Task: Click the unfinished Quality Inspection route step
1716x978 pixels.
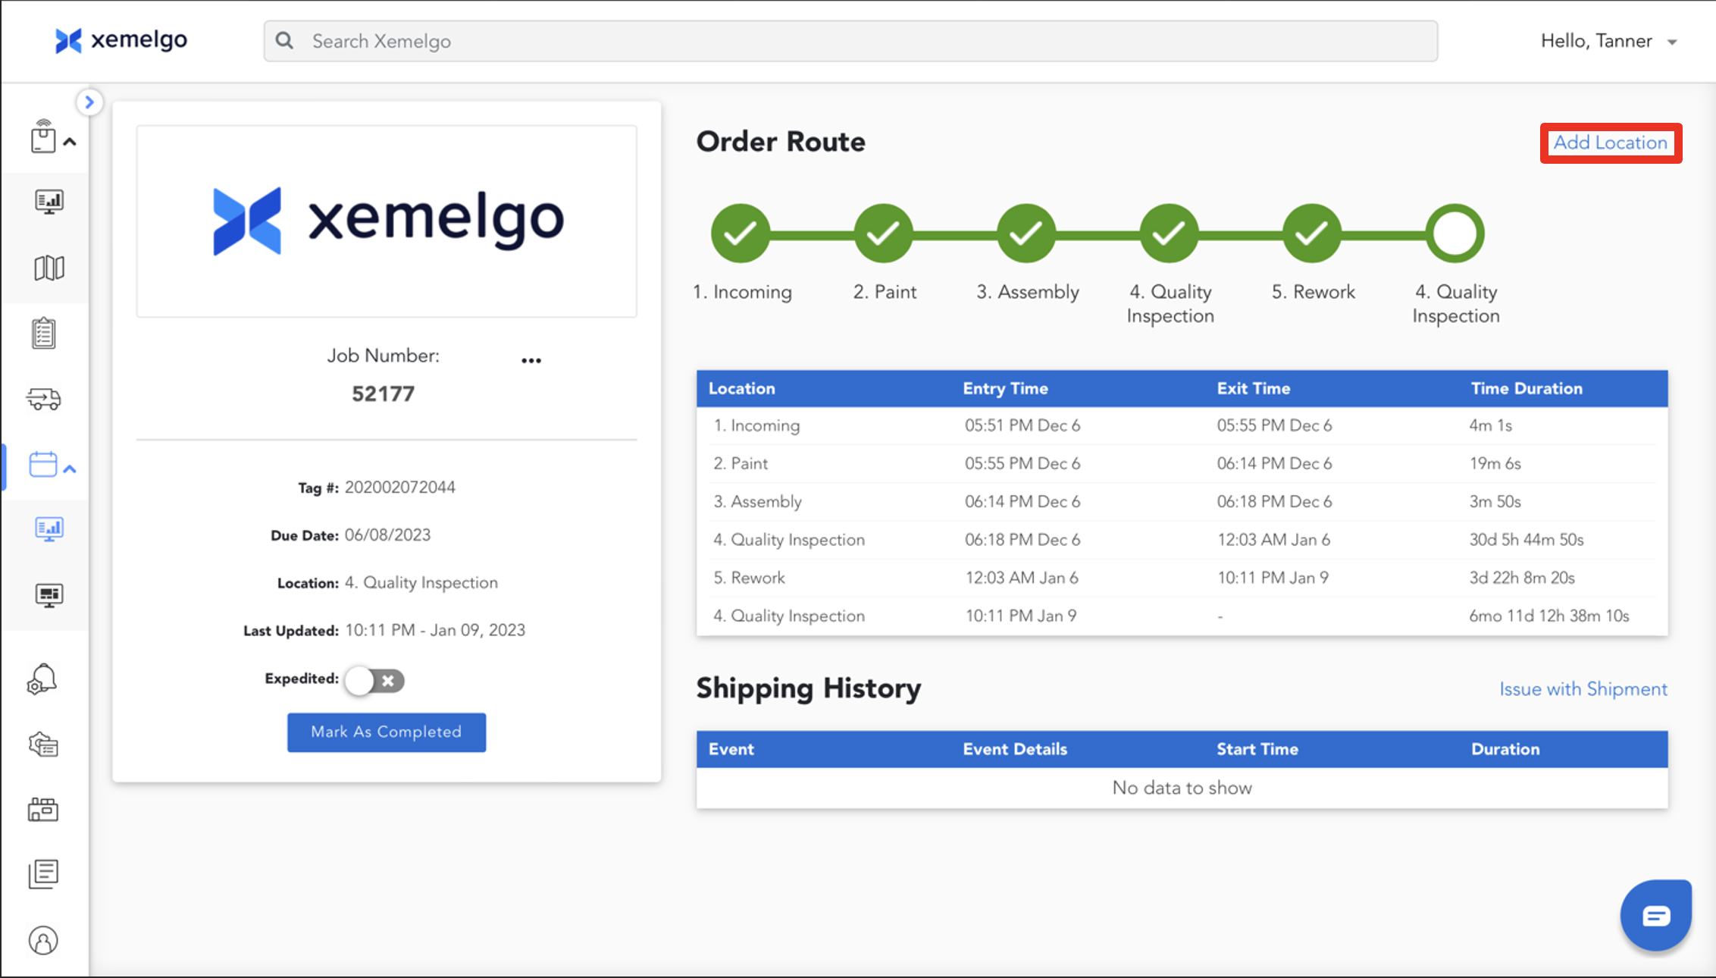Action: pos(1455,234)
